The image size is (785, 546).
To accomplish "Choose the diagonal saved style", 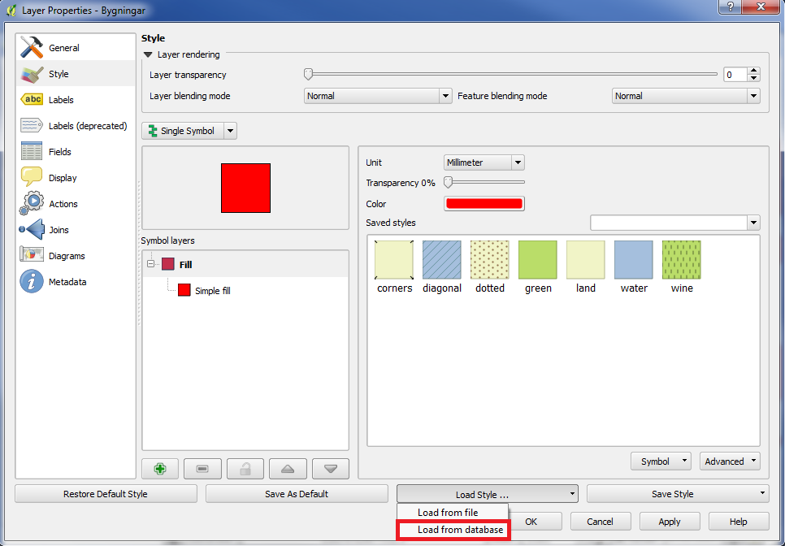I will point(441,266).
